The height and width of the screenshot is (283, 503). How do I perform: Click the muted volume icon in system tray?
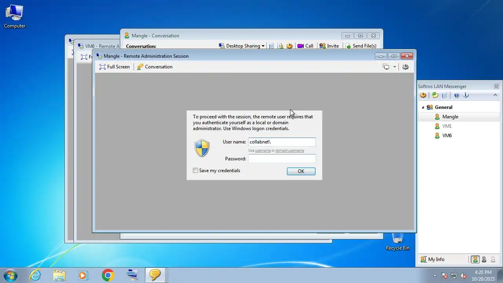click(463, 276)
